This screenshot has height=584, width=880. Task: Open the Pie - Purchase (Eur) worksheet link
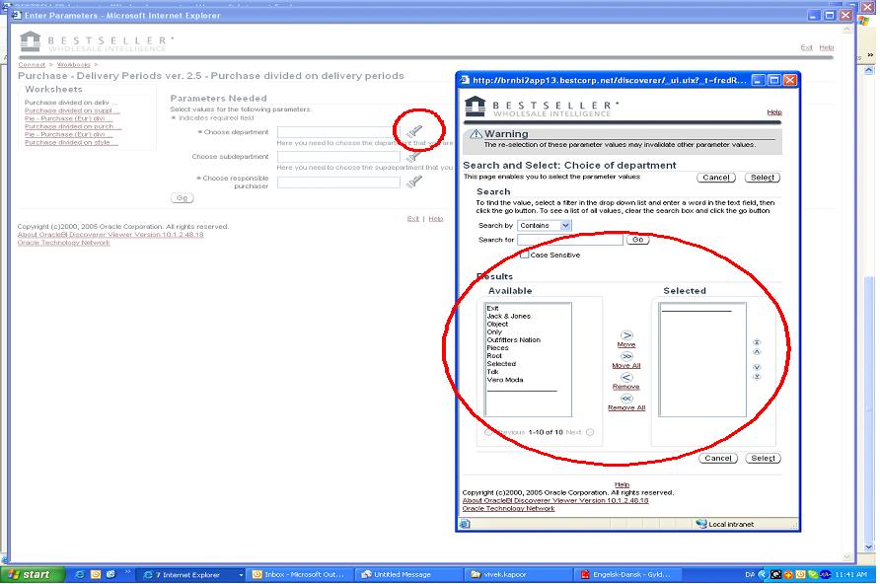[71, 118]
